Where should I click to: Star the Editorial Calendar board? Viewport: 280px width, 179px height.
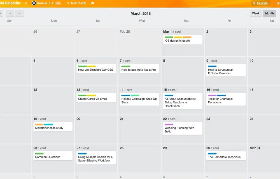(x=26, y=3)
